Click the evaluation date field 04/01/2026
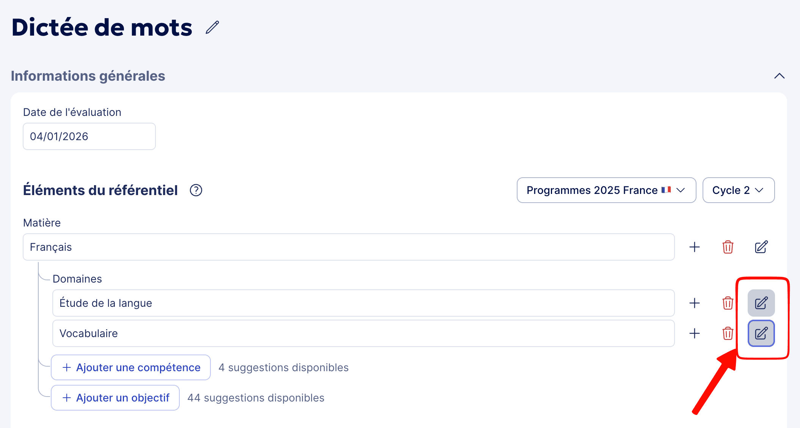This screenshot has width=800, height=428. [x=89, y=136]
